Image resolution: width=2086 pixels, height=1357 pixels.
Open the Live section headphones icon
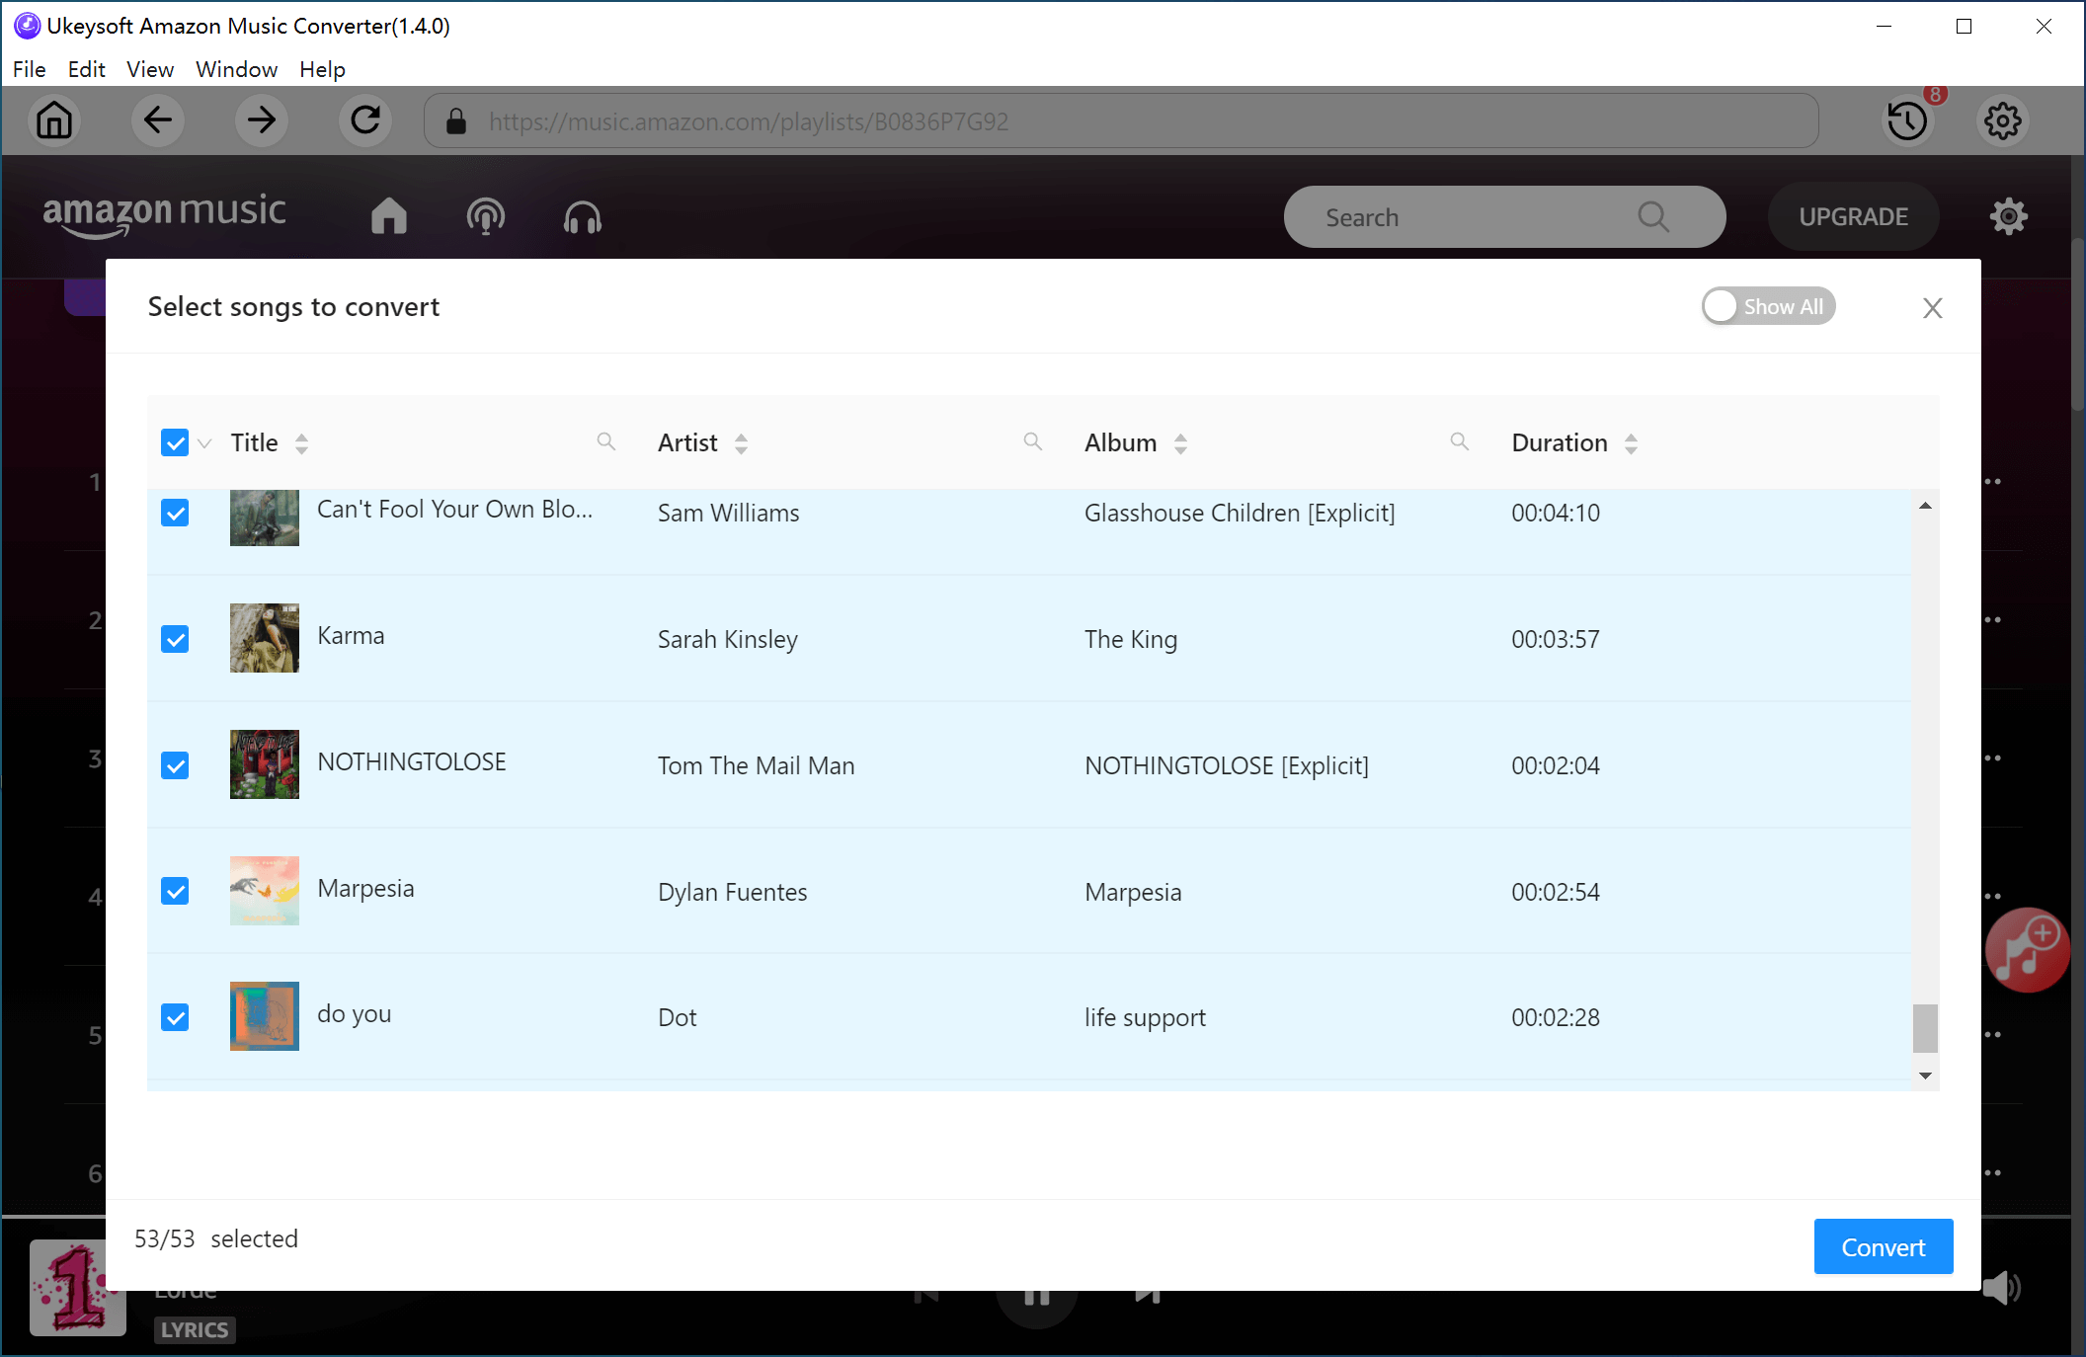tap(582, 216)
